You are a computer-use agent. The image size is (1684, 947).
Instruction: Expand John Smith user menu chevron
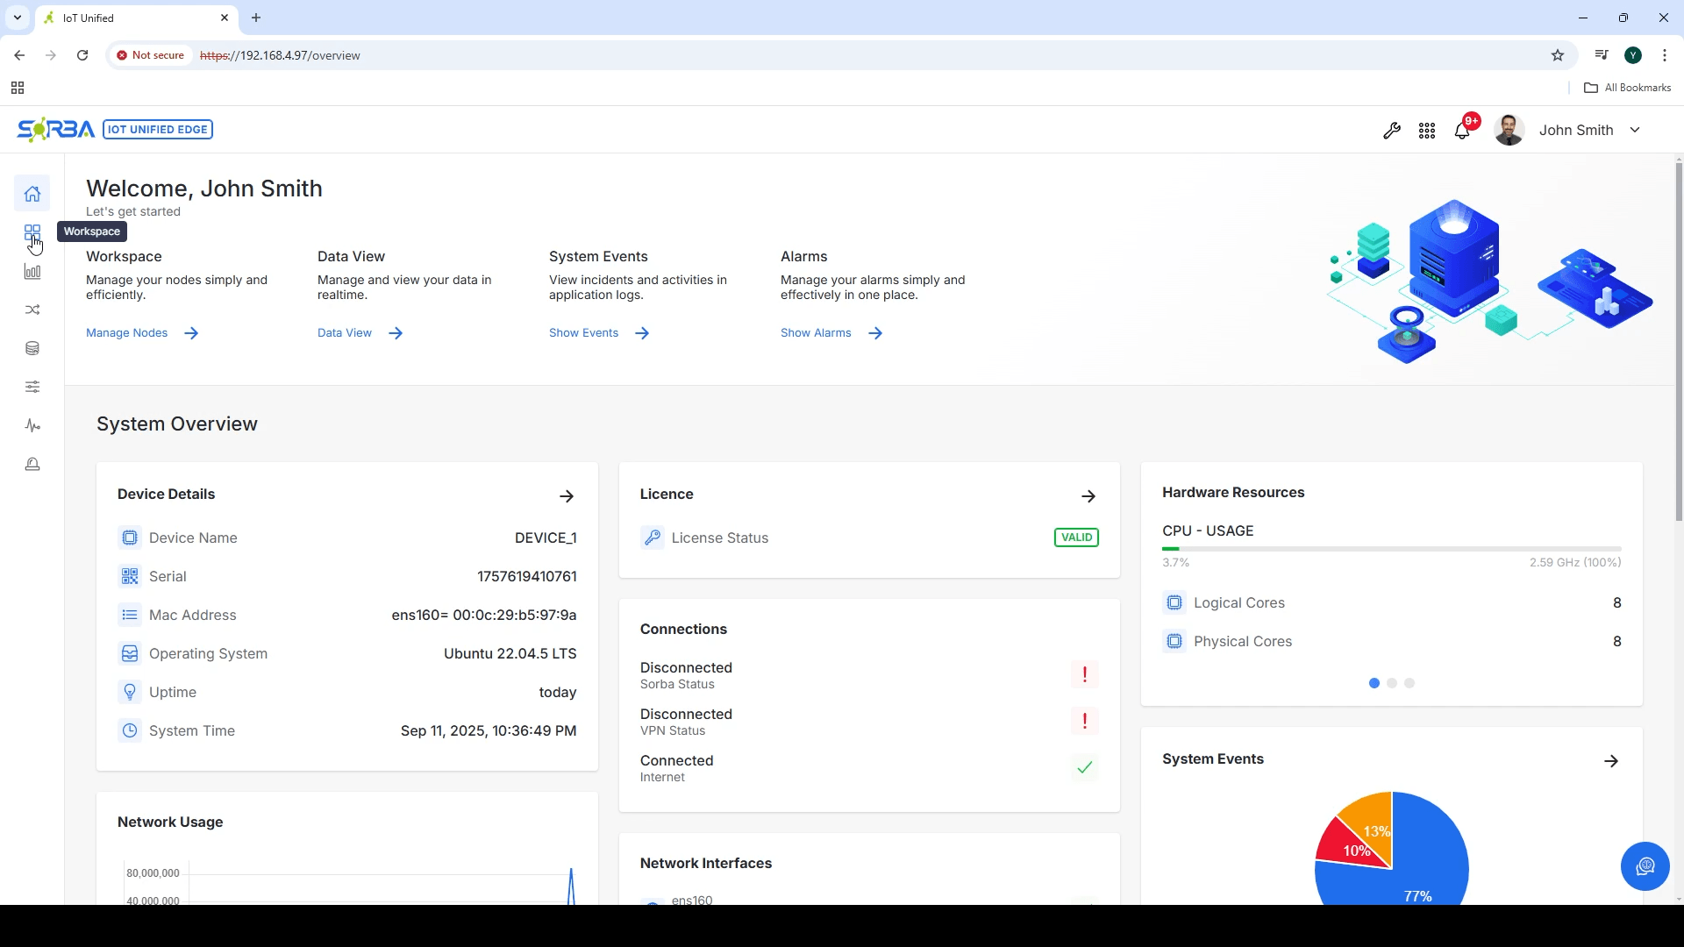coord(1635,130)
